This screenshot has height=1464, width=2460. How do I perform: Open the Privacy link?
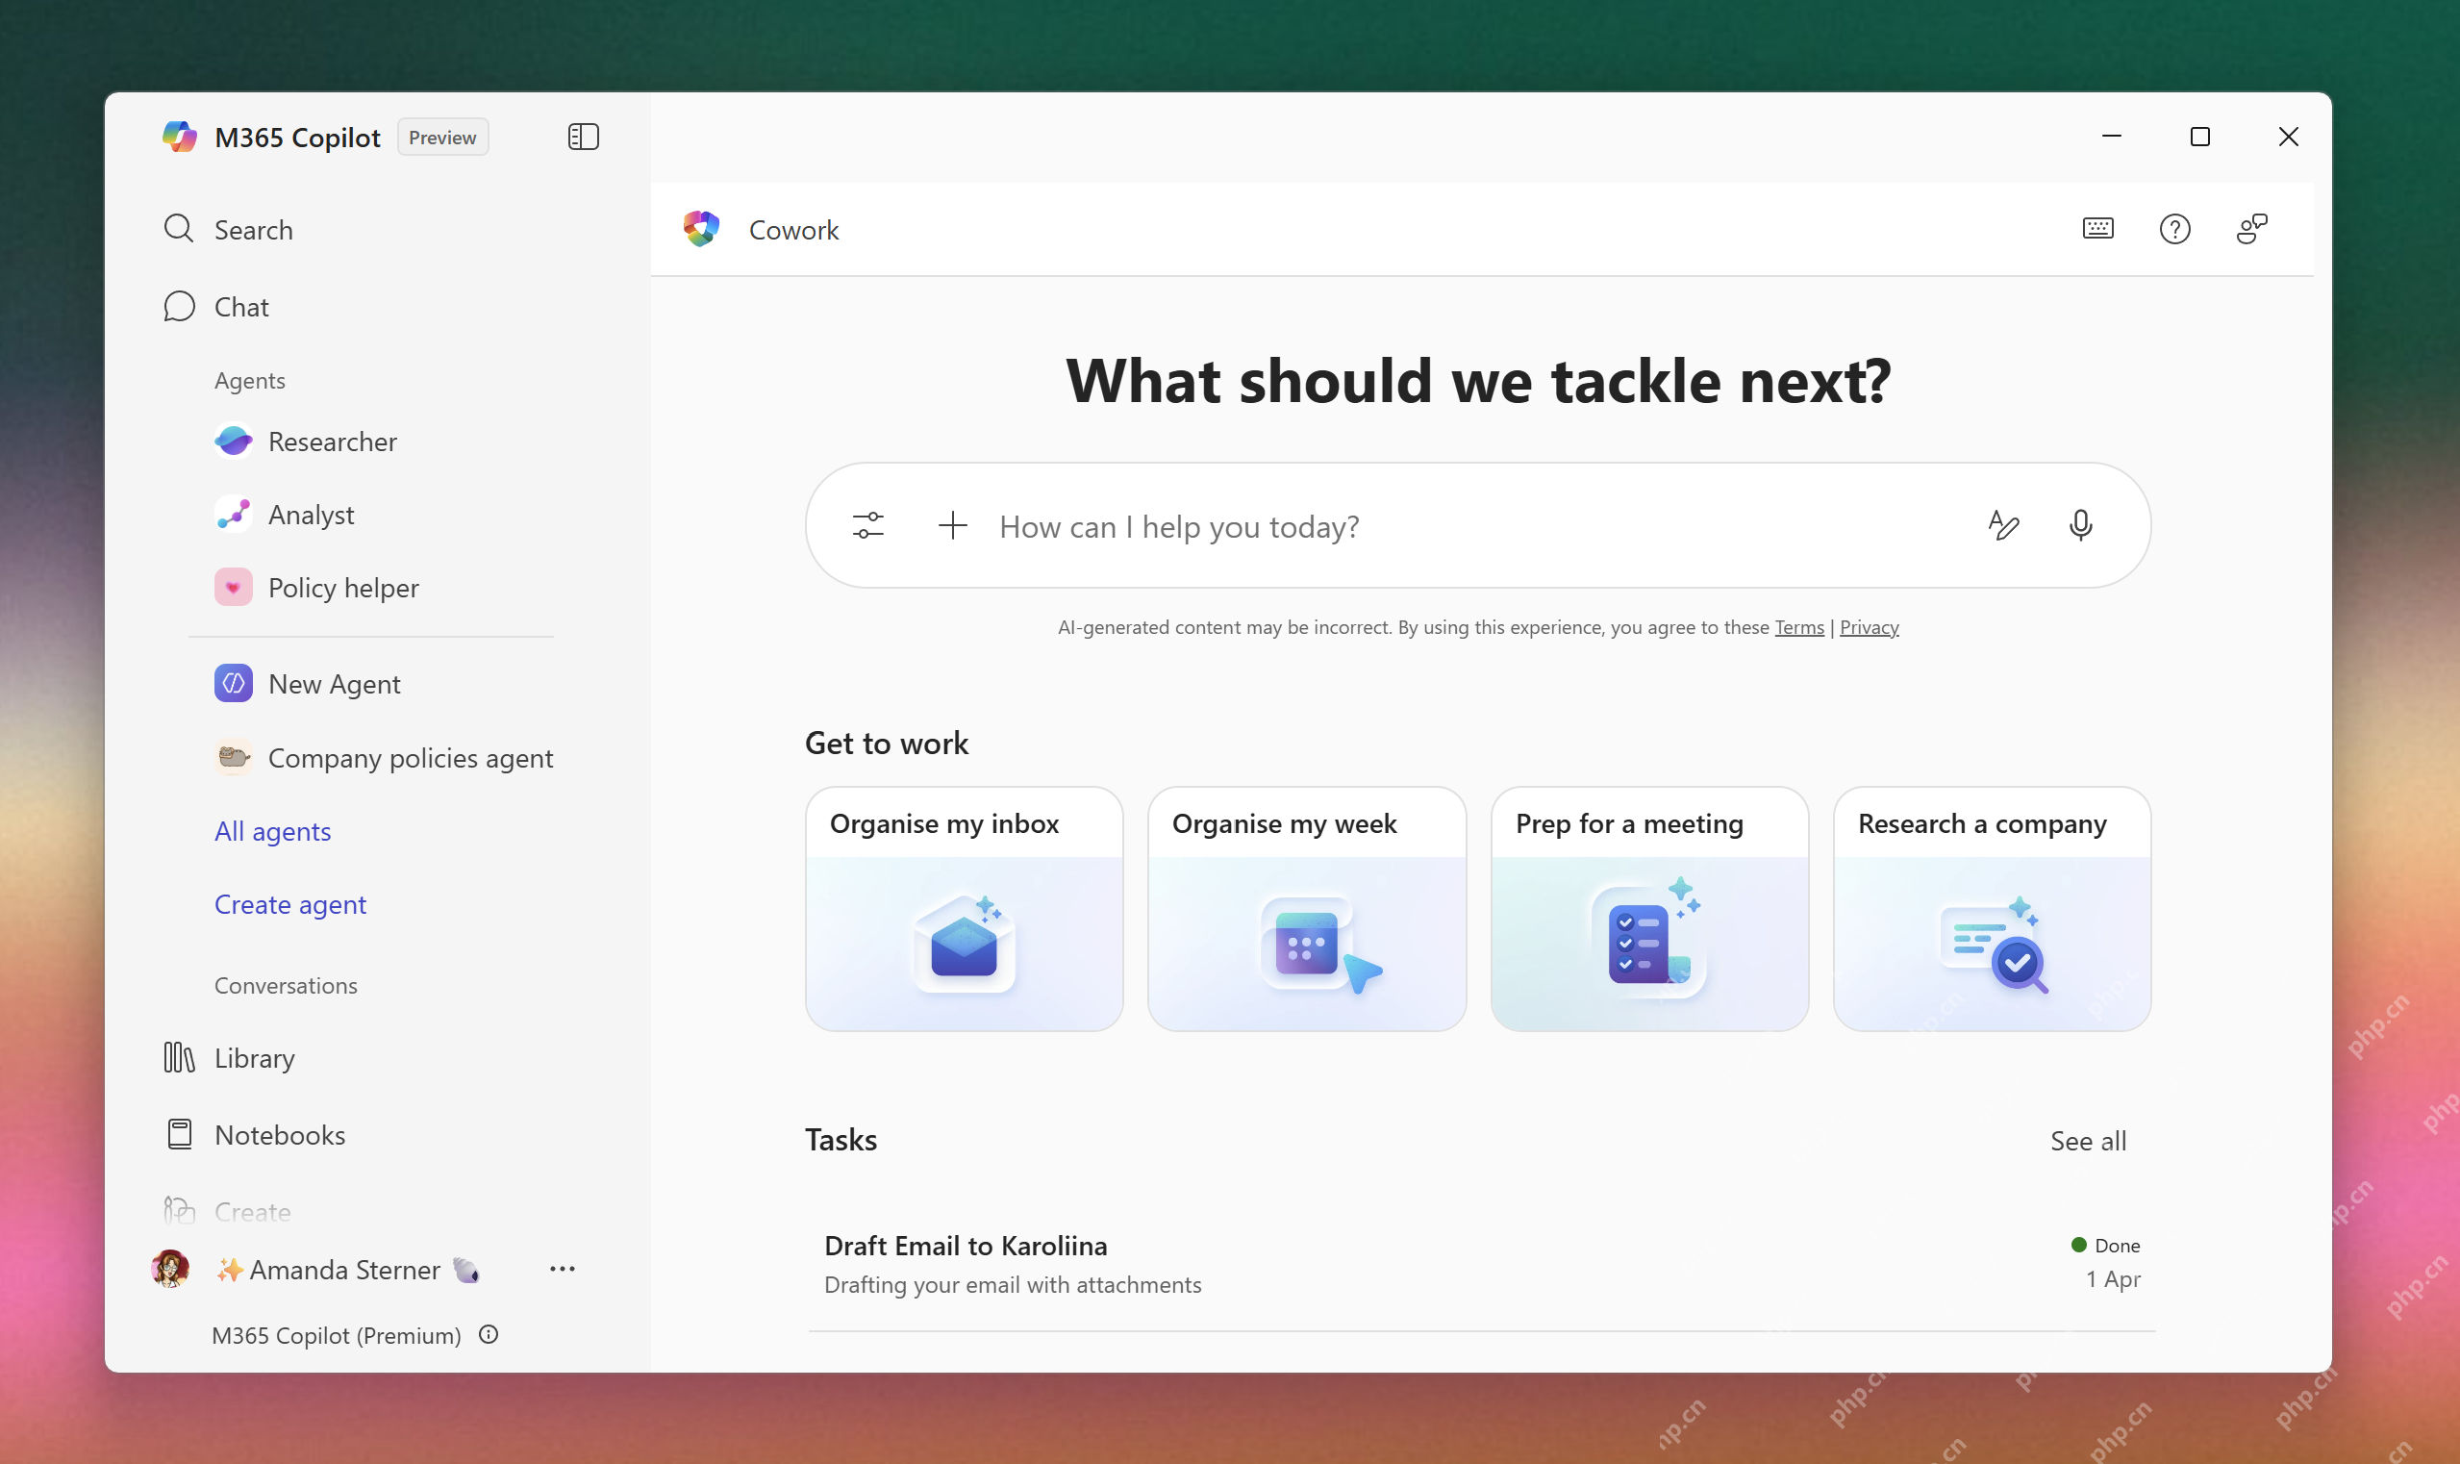tap(1869, 627)
